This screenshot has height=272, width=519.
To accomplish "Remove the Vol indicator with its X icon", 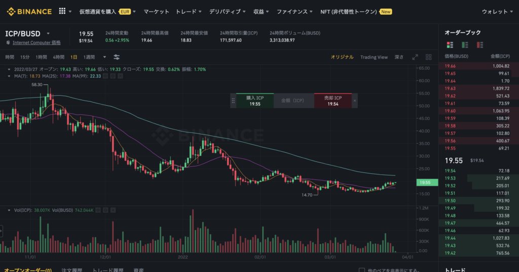I will click(113, 210).
